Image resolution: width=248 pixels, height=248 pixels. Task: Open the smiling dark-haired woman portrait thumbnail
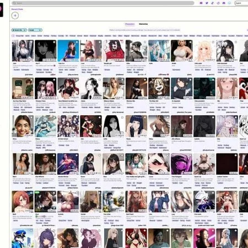pos(23,126)
